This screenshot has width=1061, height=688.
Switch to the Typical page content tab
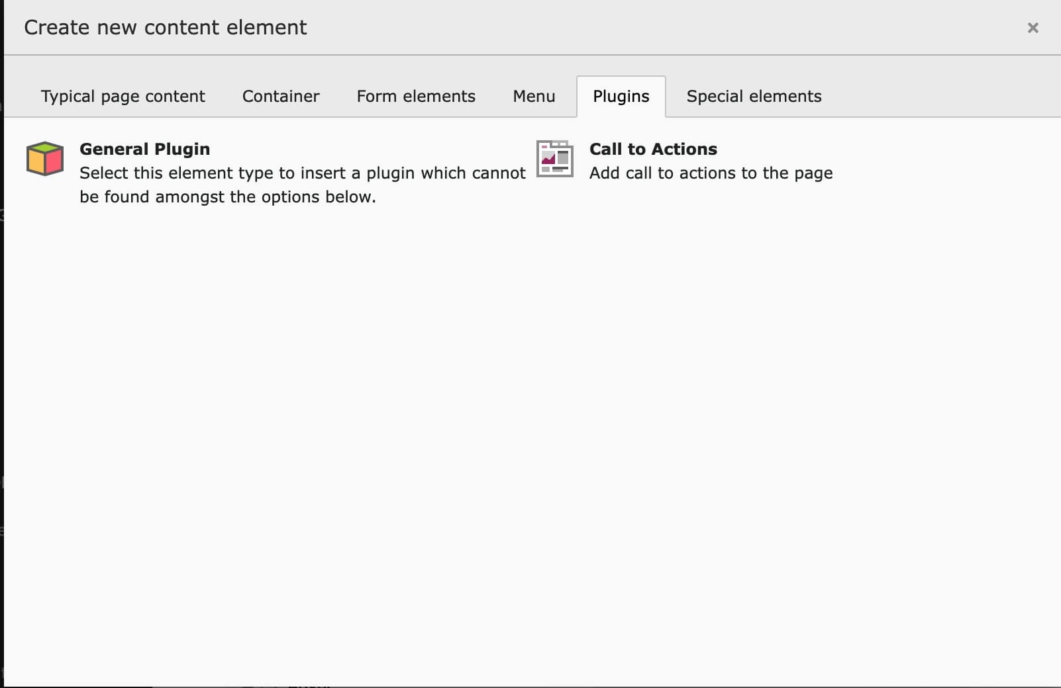(x=123, y=96)
